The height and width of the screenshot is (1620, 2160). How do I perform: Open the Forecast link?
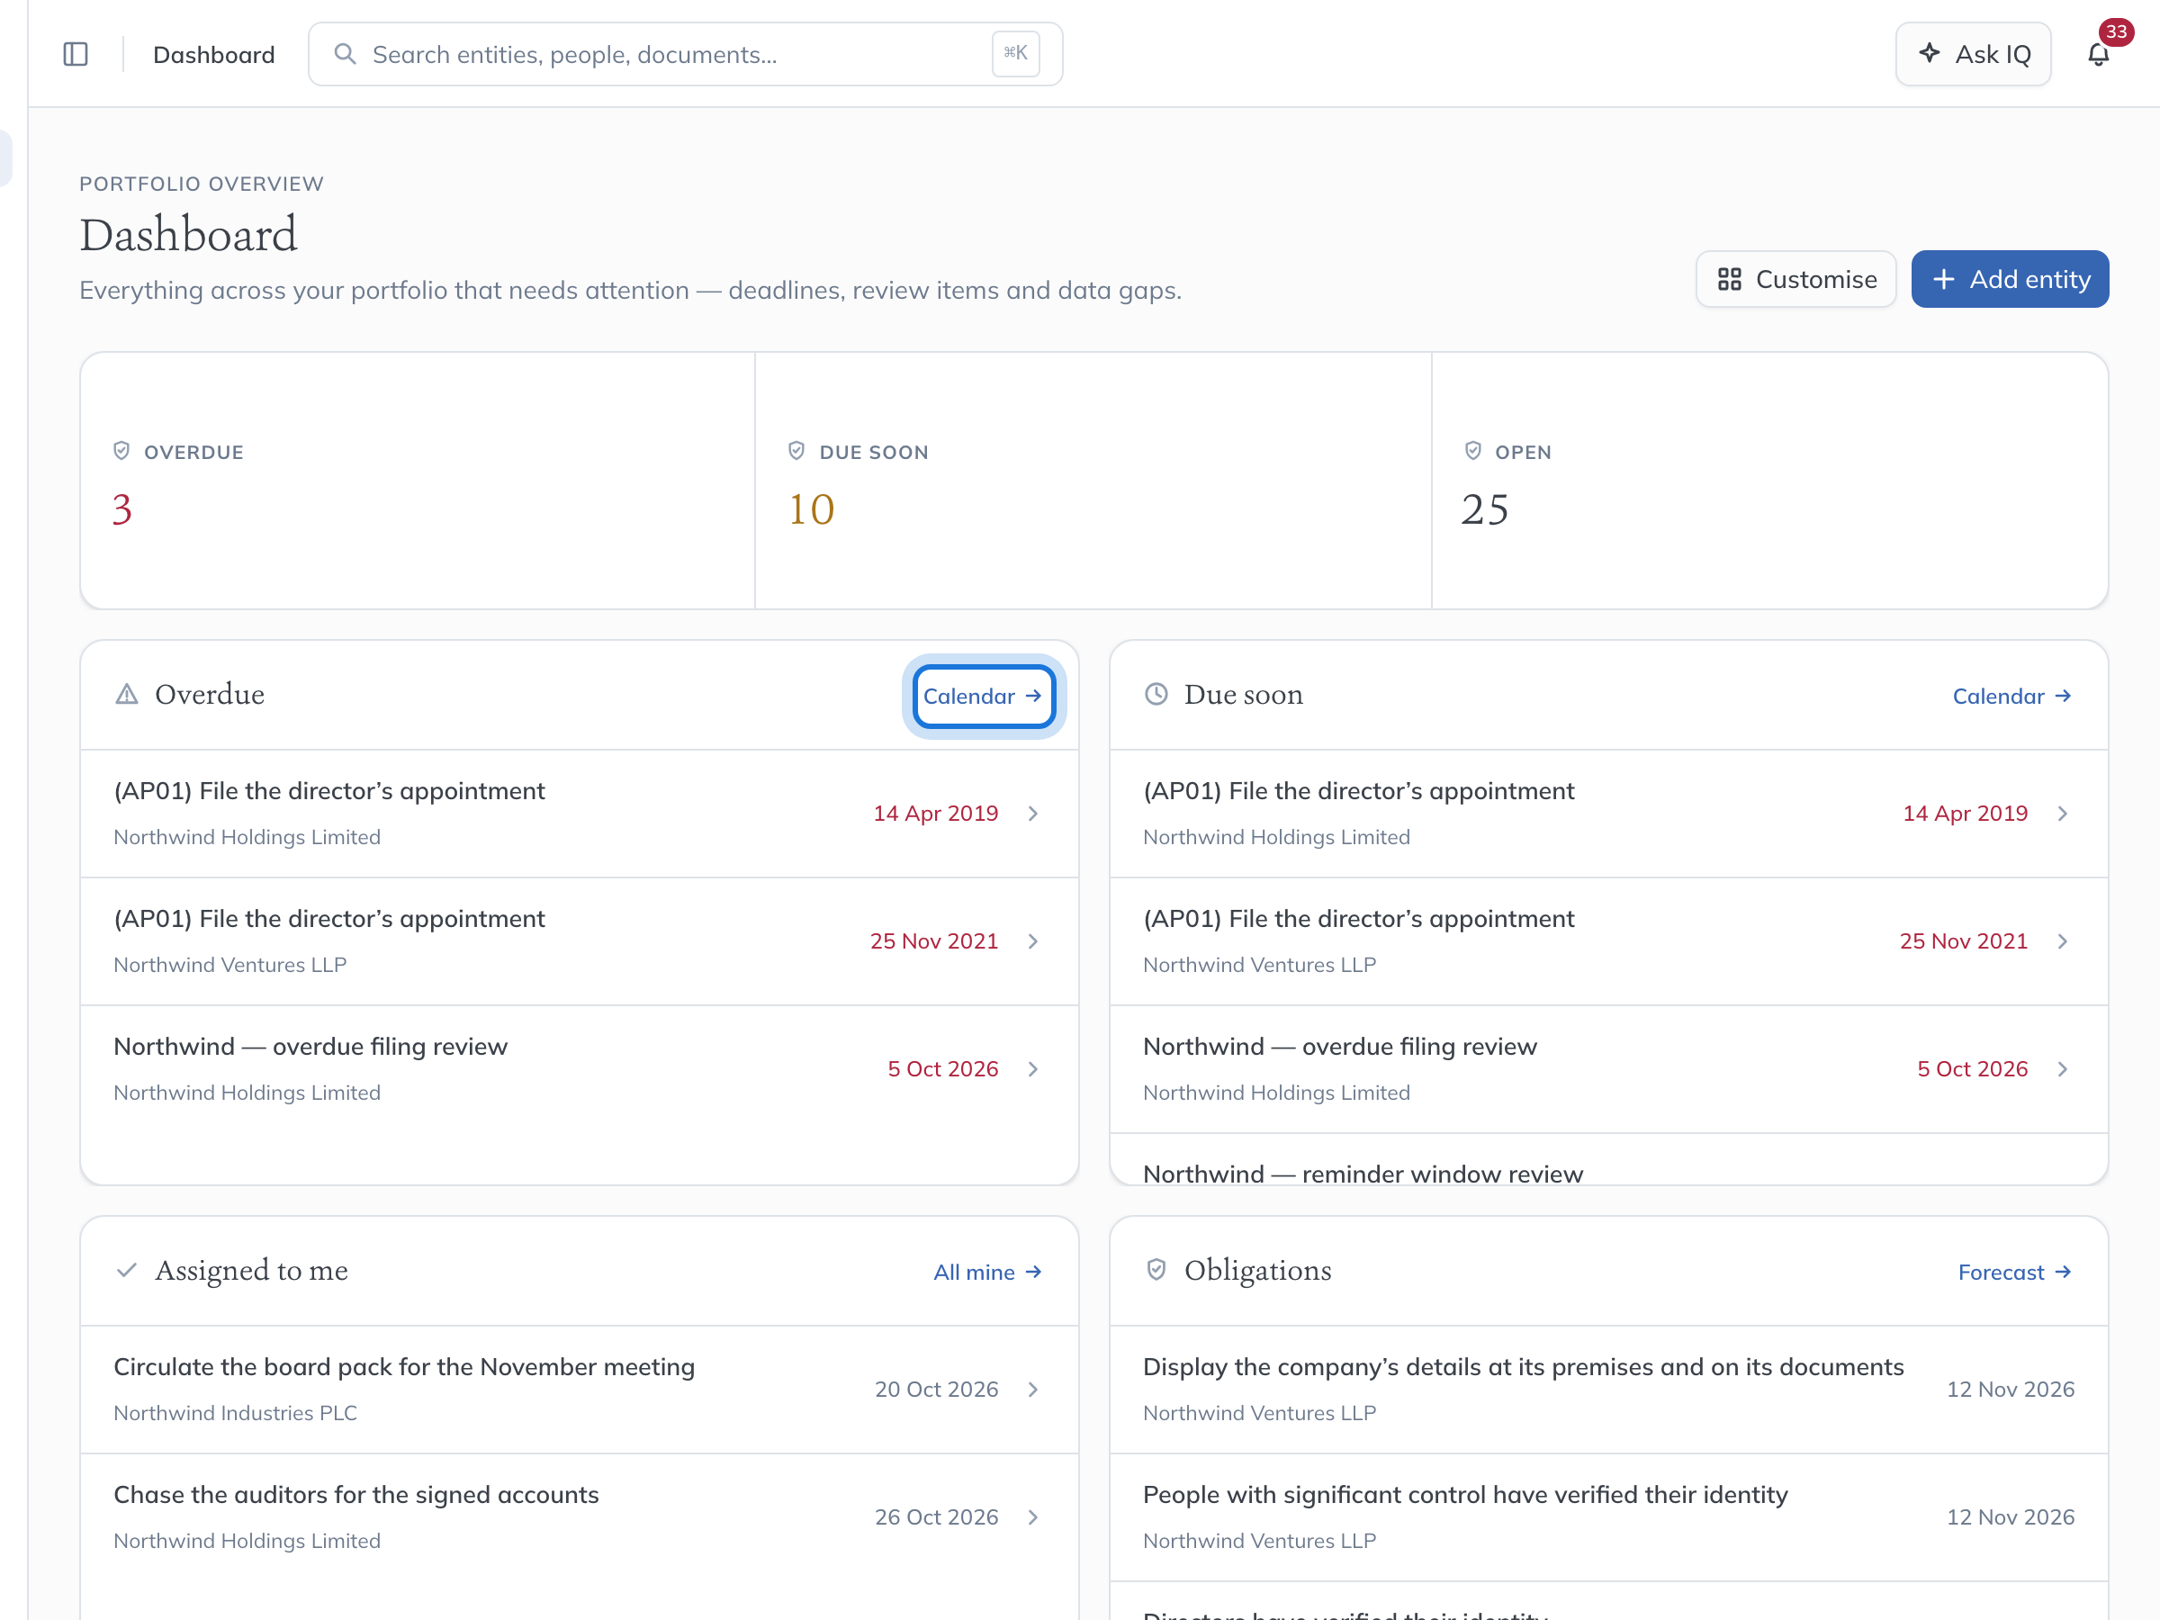(2015, 1273)
